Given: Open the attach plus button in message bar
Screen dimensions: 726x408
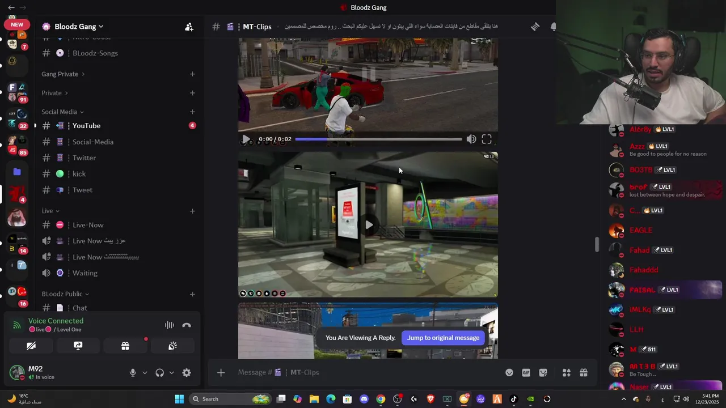Looking at the screenshot, I should [221, 372].
